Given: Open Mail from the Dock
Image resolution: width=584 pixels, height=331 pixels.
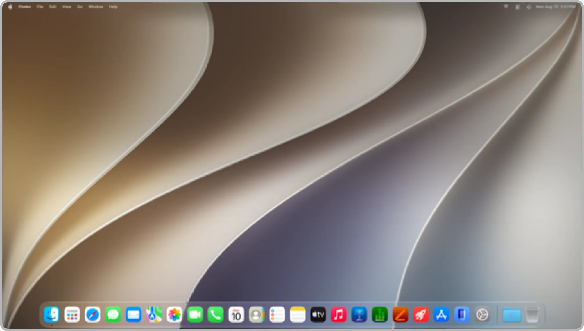Looking at the screenshot, I should click(x=134, y=314).
